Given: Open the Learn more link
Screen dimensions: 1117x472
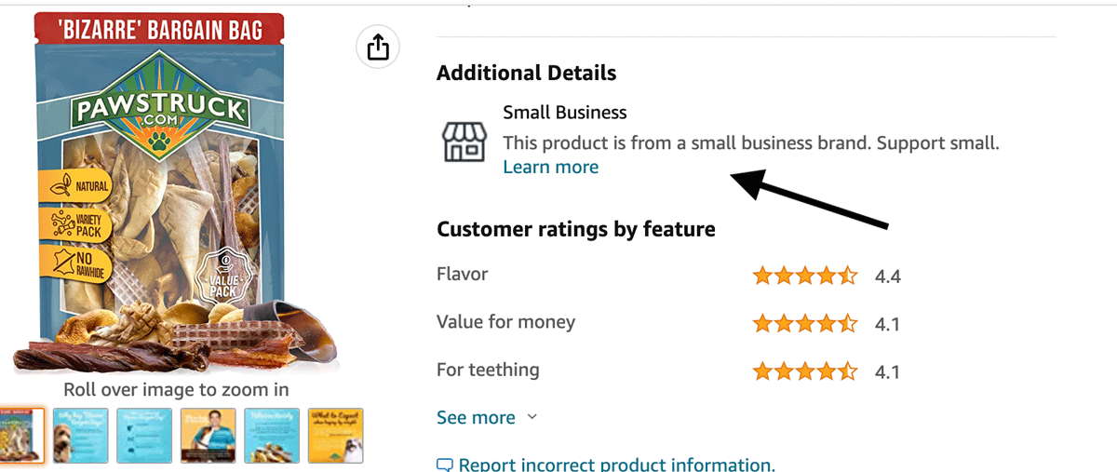Looking at the screenshot, I should pos(550,167).
